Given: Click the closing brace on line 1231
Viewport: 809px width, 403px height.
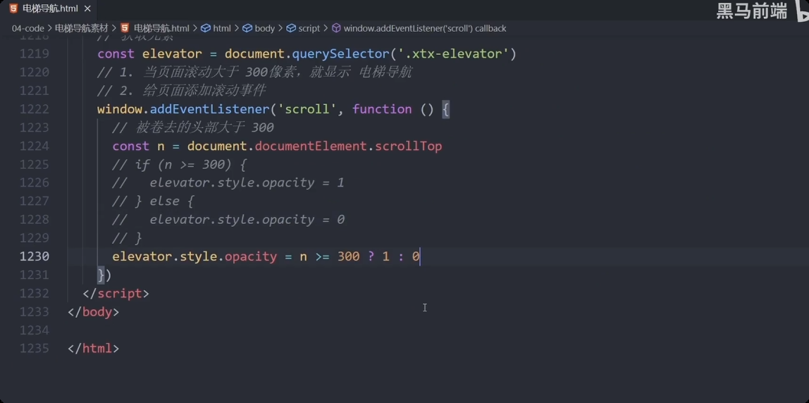Looking at the screenshot, I should (101, 275).
